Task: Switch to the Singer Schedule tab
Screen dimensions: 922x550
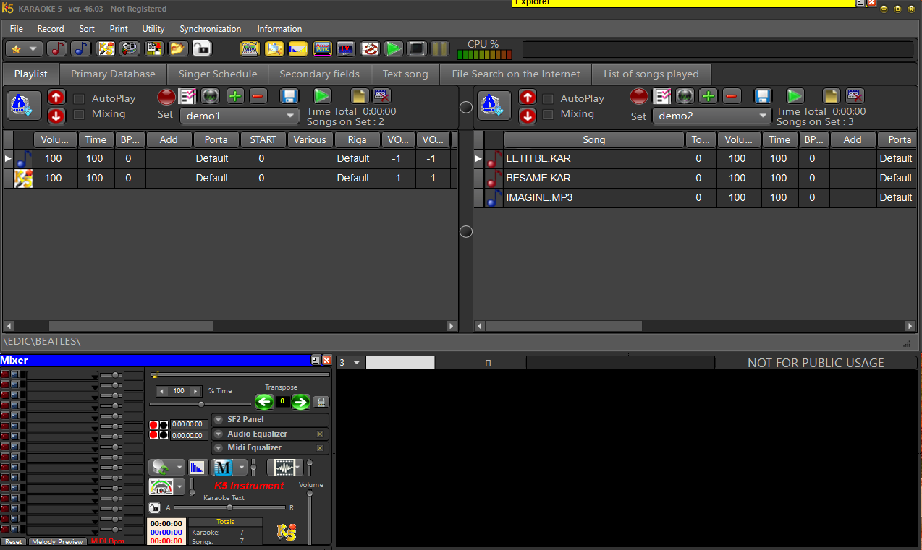Action: [217, 74]
